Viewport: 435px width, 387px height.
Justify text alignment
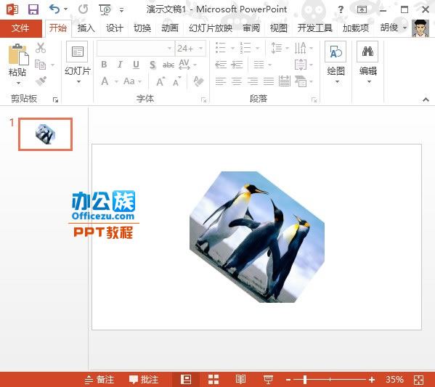click(269, 81)
